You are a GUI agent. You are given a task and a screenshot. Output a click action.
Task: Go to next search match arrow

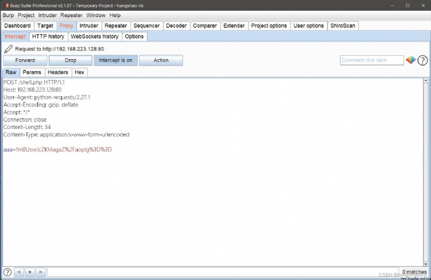coord(40,272)
